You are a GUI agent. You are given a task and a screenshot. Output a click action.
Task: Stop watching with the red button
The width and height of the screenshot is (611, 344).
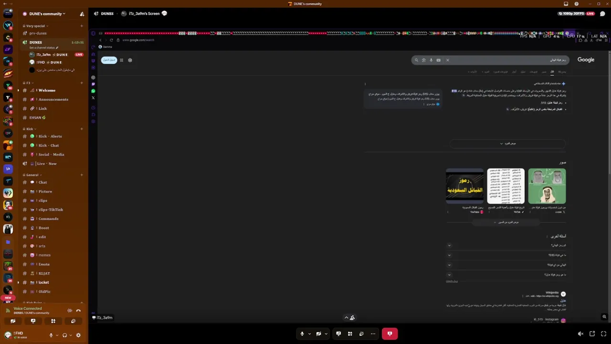pyautogui.click(x=390, y=333)
